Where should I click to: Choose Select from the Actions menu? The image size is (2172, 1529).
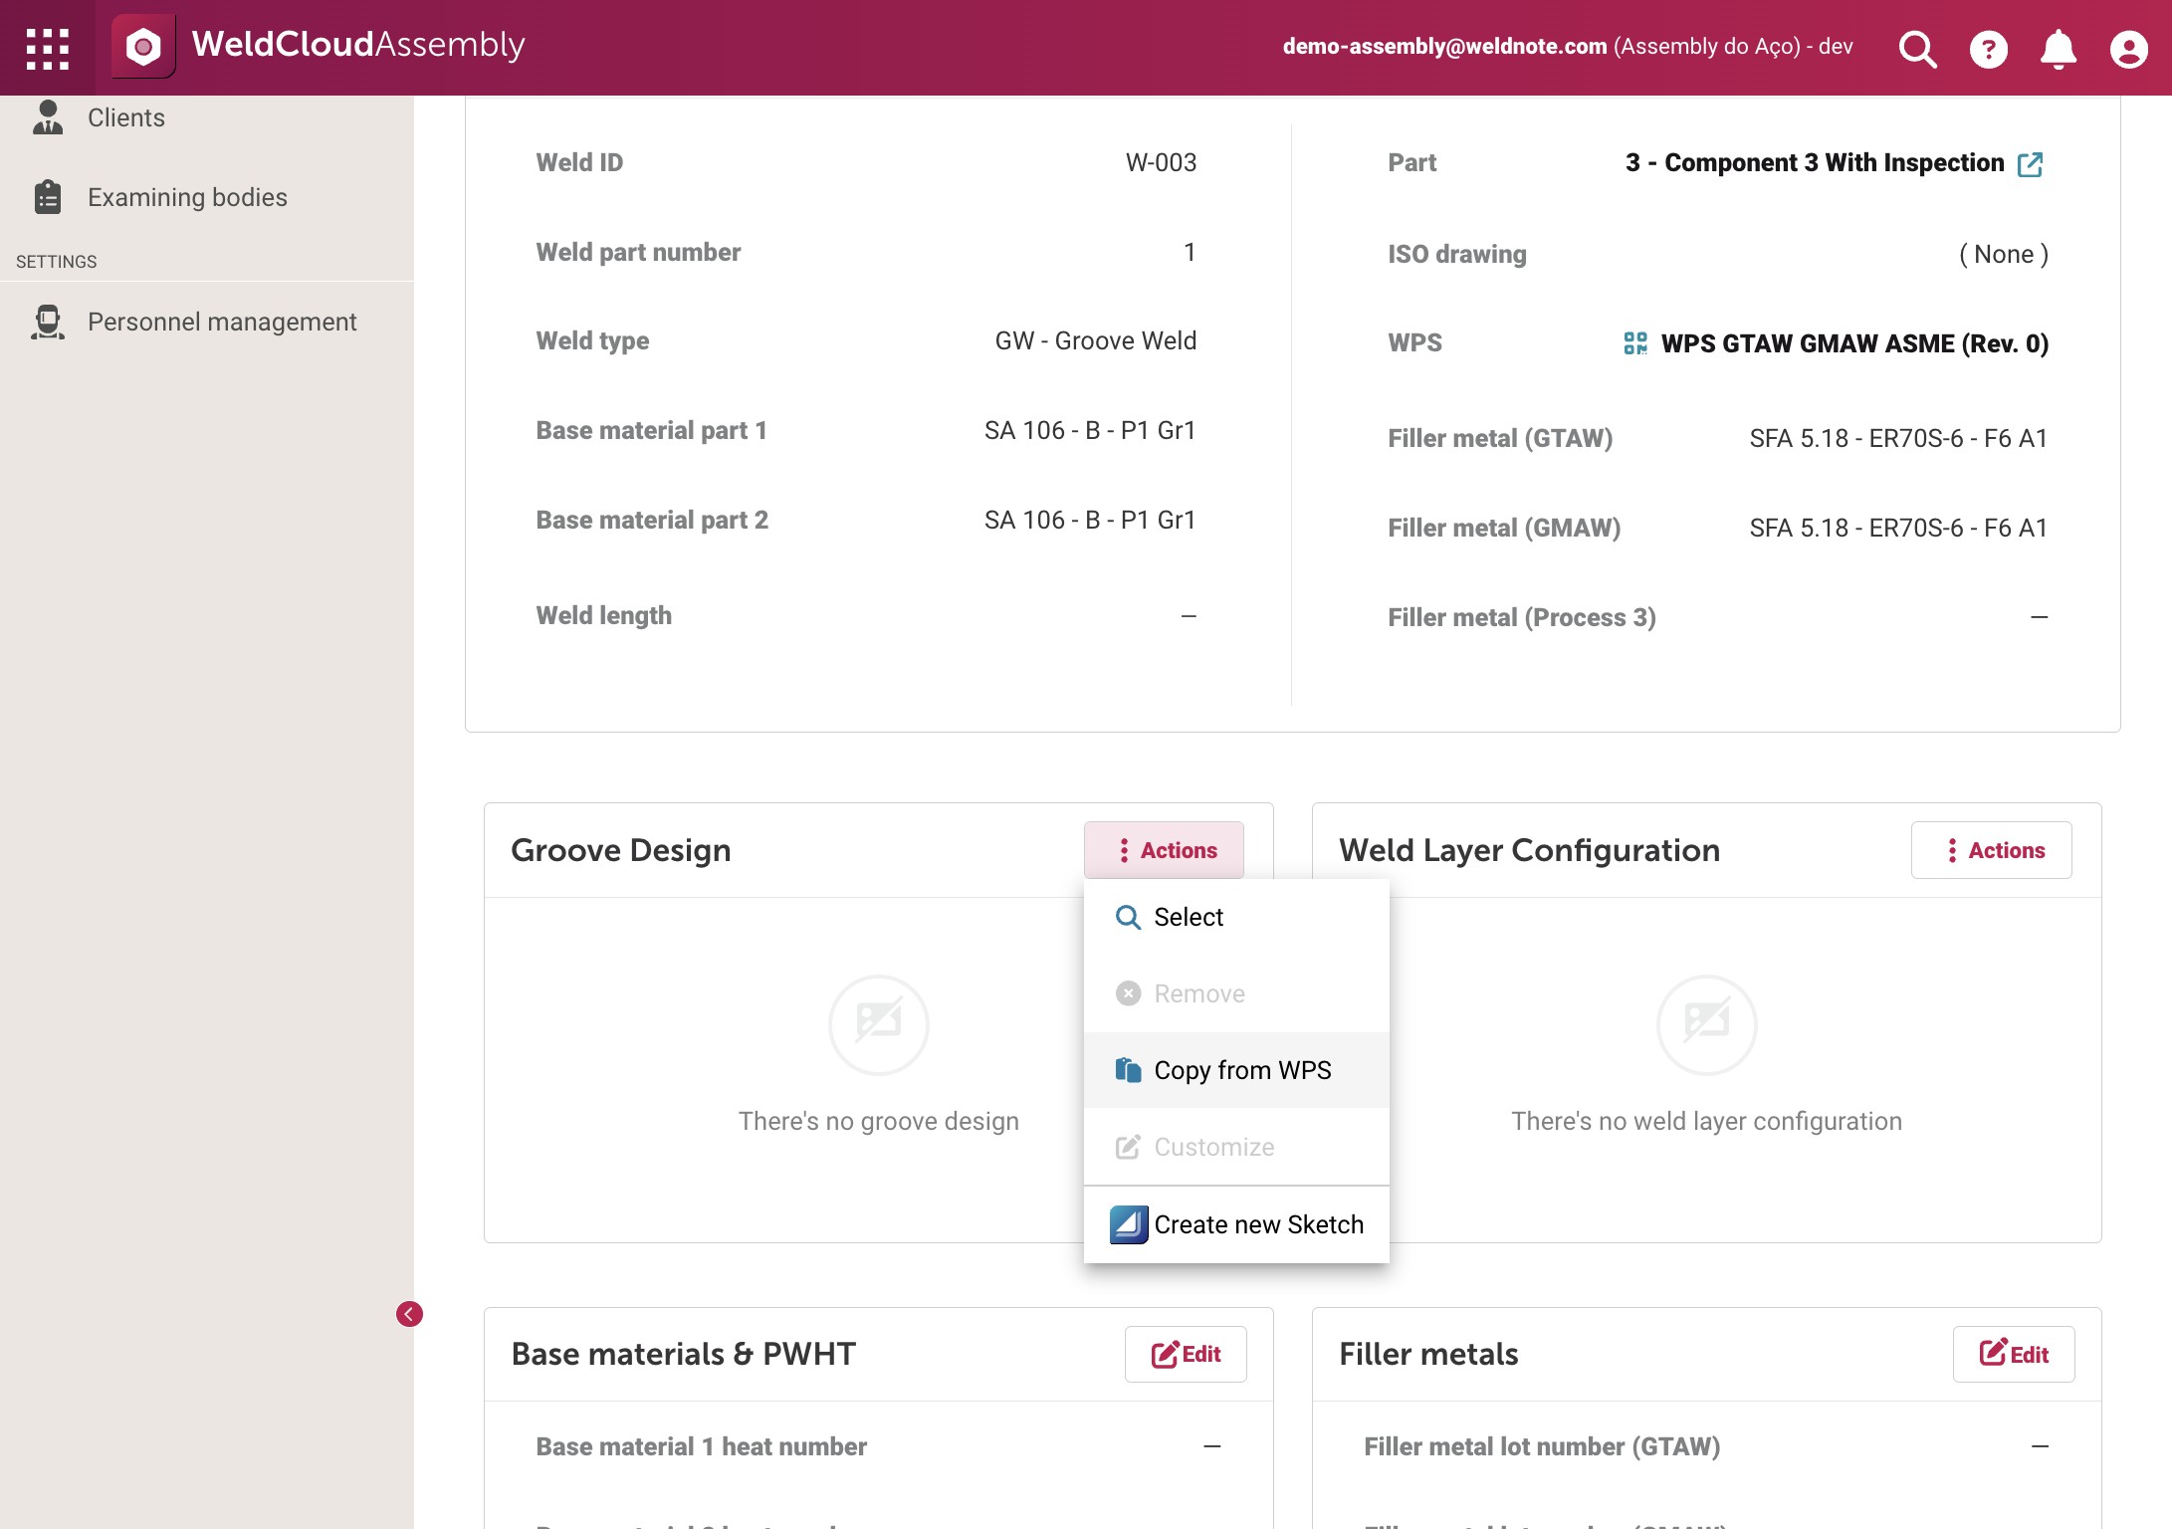(1236, 917)
